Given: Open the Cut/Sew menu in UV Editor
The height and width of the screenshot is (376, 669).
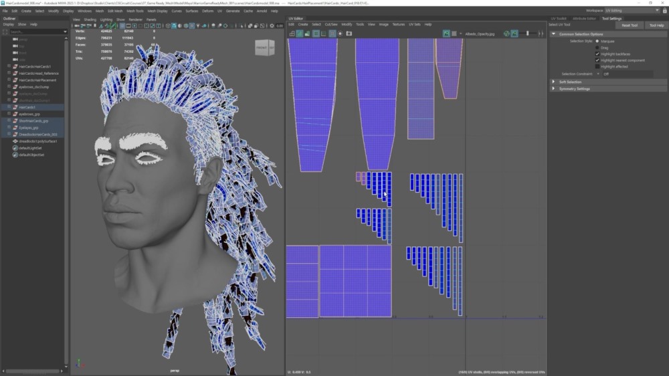Looking at the screenshot, I should [330, 24].
